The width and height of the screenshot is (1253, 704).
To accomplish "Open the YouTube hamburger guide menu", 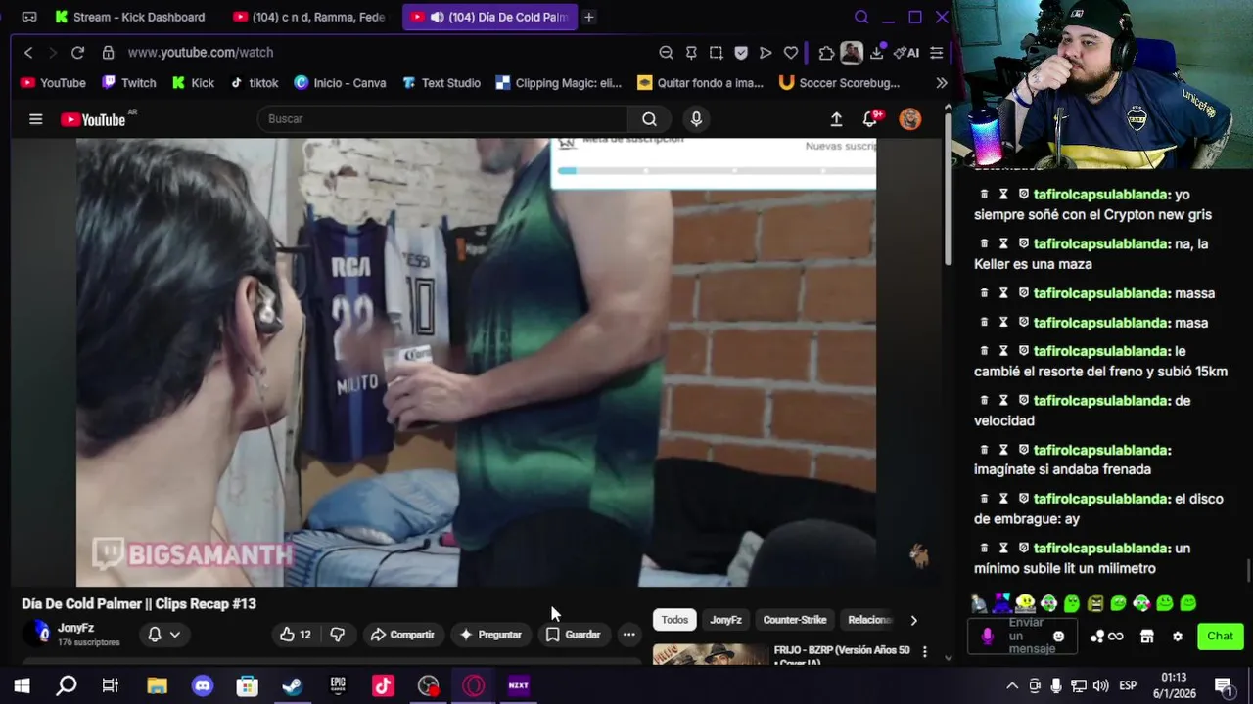I will (36, 119).
